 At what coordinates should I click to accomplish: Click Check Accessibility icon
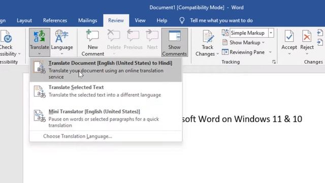6,37
